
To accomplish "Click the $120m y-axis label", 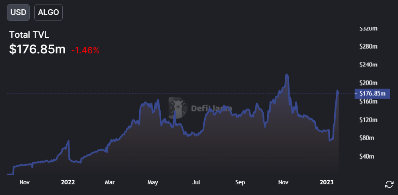I will 368,120.
